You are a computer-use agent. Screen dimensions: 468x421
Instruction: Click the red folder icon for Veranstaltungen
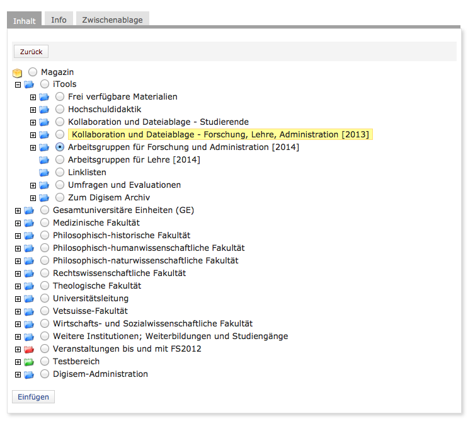pos(29,349)
